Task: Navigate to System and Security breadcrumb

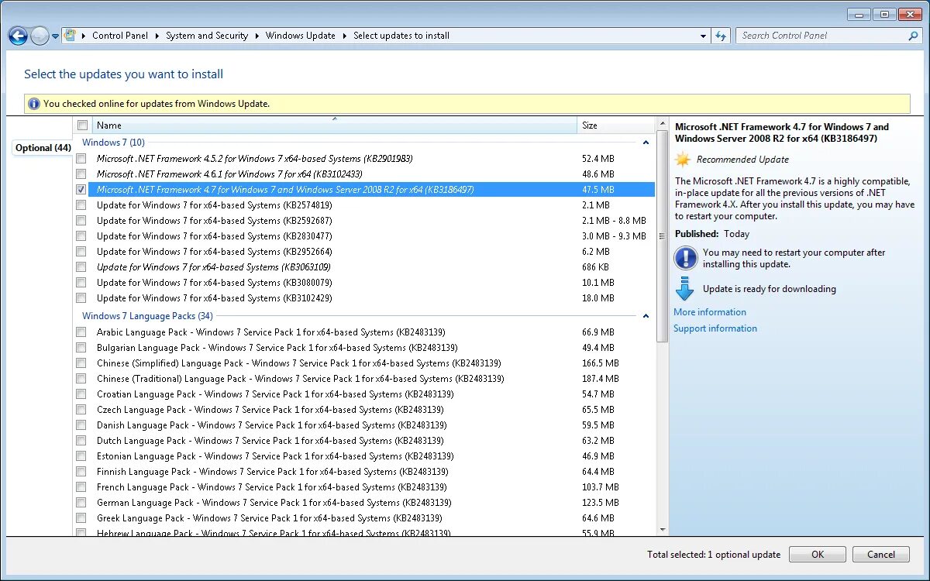Action: pyautogui.click(x=207, y=36)
